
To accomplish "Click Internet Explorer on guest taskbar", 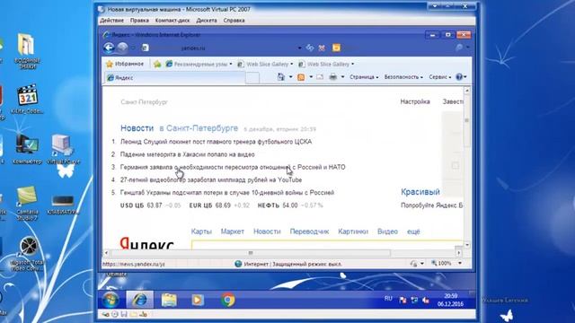I will click(140, 300).
